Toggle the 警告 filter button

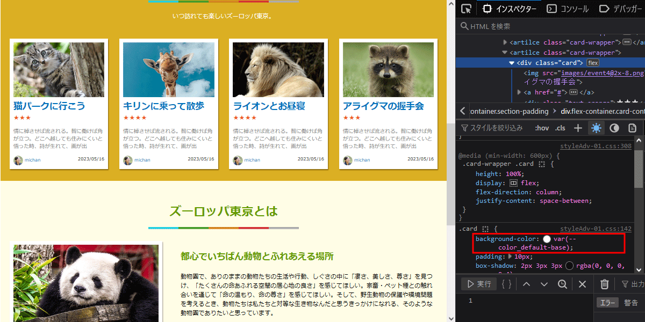tap(631, 303)
